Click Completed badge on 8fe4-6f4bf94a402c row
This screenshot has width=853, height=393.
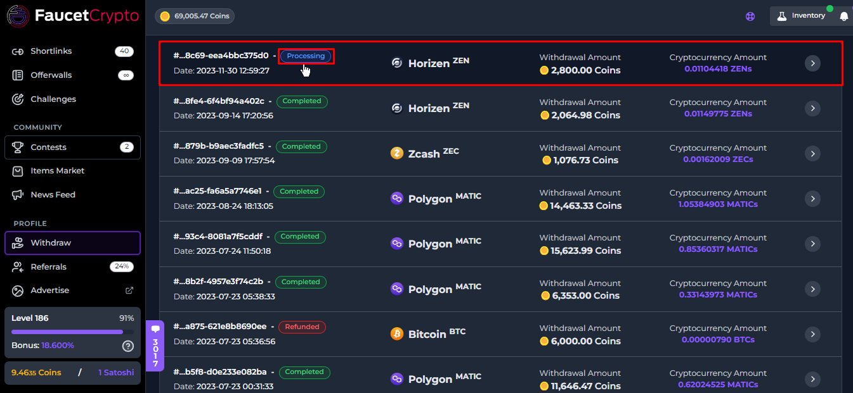302,101
